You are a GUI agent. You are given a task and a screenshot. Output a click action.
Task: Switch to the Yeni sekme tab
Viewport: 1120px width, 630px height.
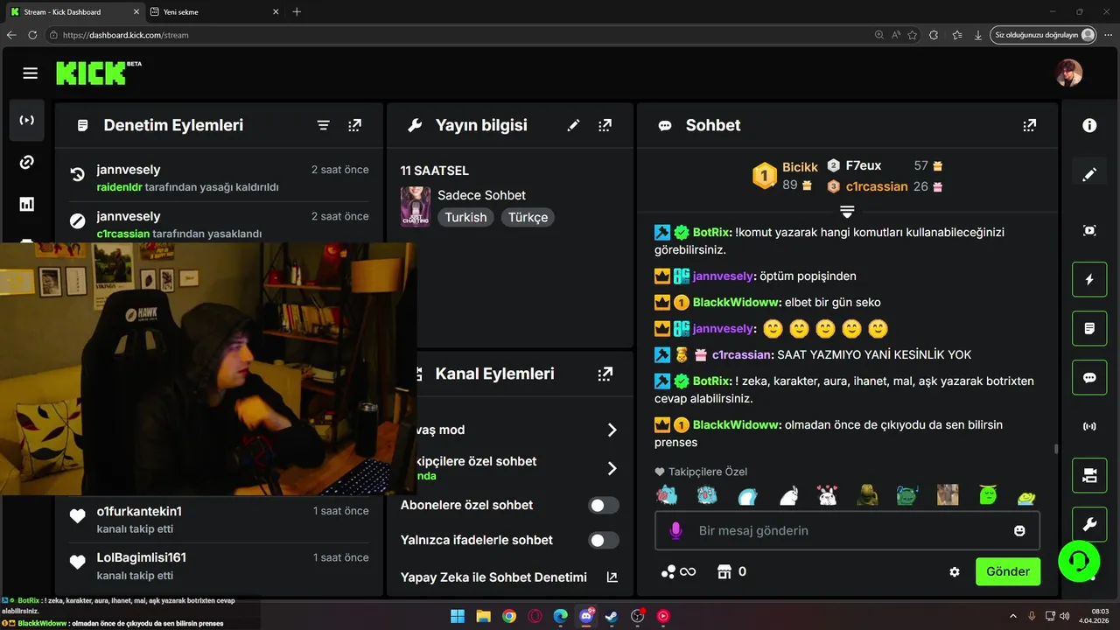(x=214, y=12)
